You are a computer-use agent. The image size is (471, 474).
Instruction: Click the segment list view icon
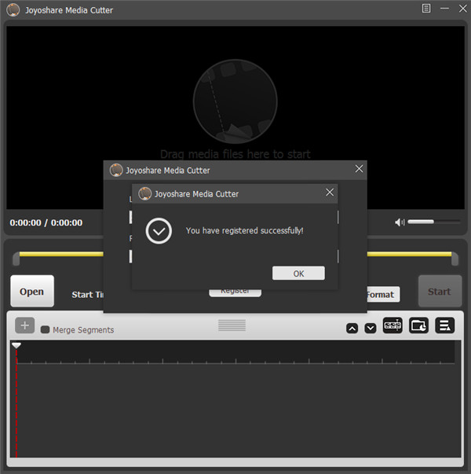392,326
